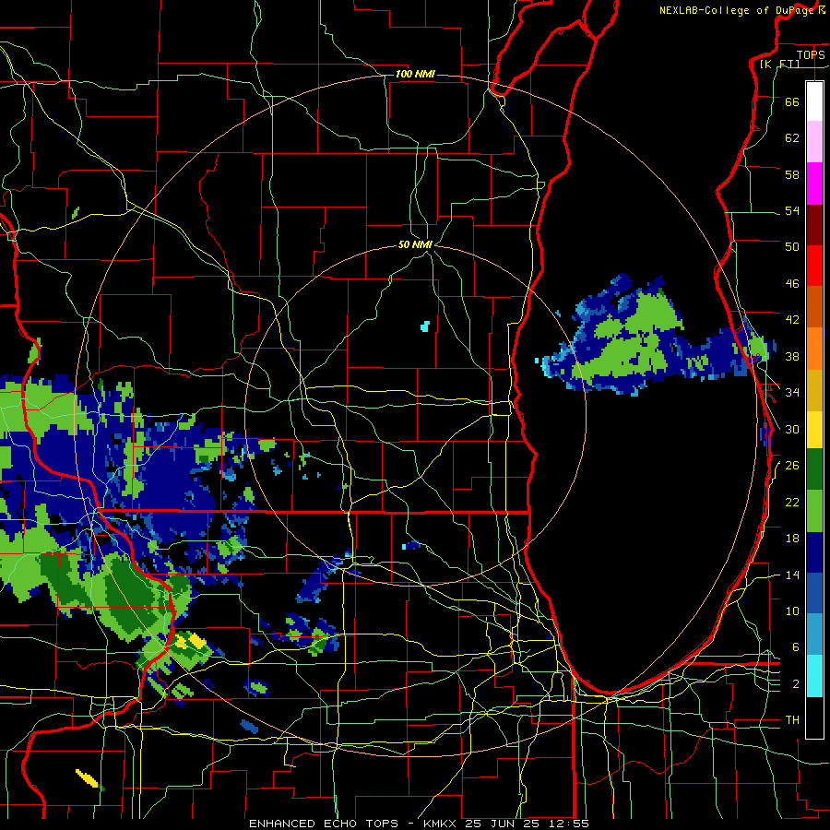This screenshot has height=830, width=830.
Task: Click the '14' legend value
Action: [792, 575]
